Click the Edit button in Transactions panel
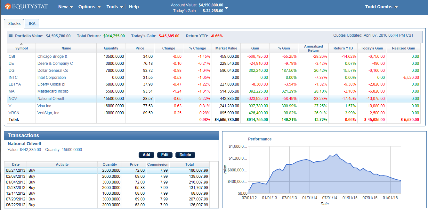This screenshot has width=428, height=210. [x=165, y=155]
